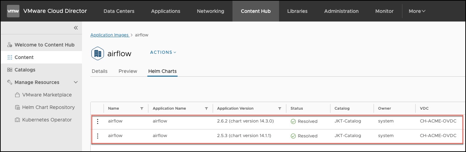Click the airflow application image icon
Screen dimensions: 466x152
tap(97, 53)
